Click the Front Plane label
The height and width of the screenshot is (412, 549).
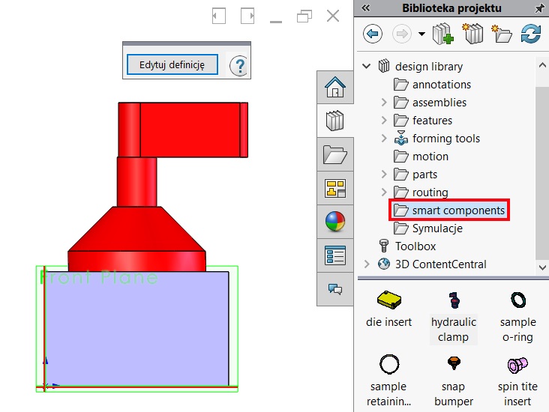[x=99, y=277]
